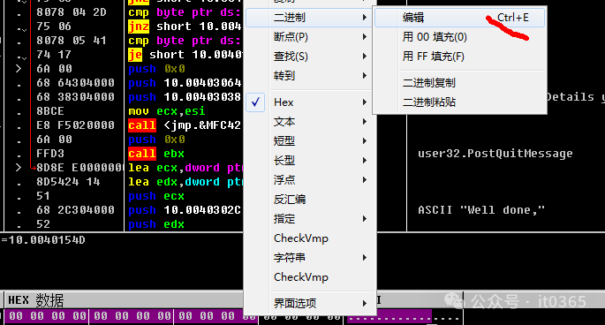Viewport: 605px width, 325px height.
Task: Select 反汇编 in the context menu
Action: click(310, 200)
